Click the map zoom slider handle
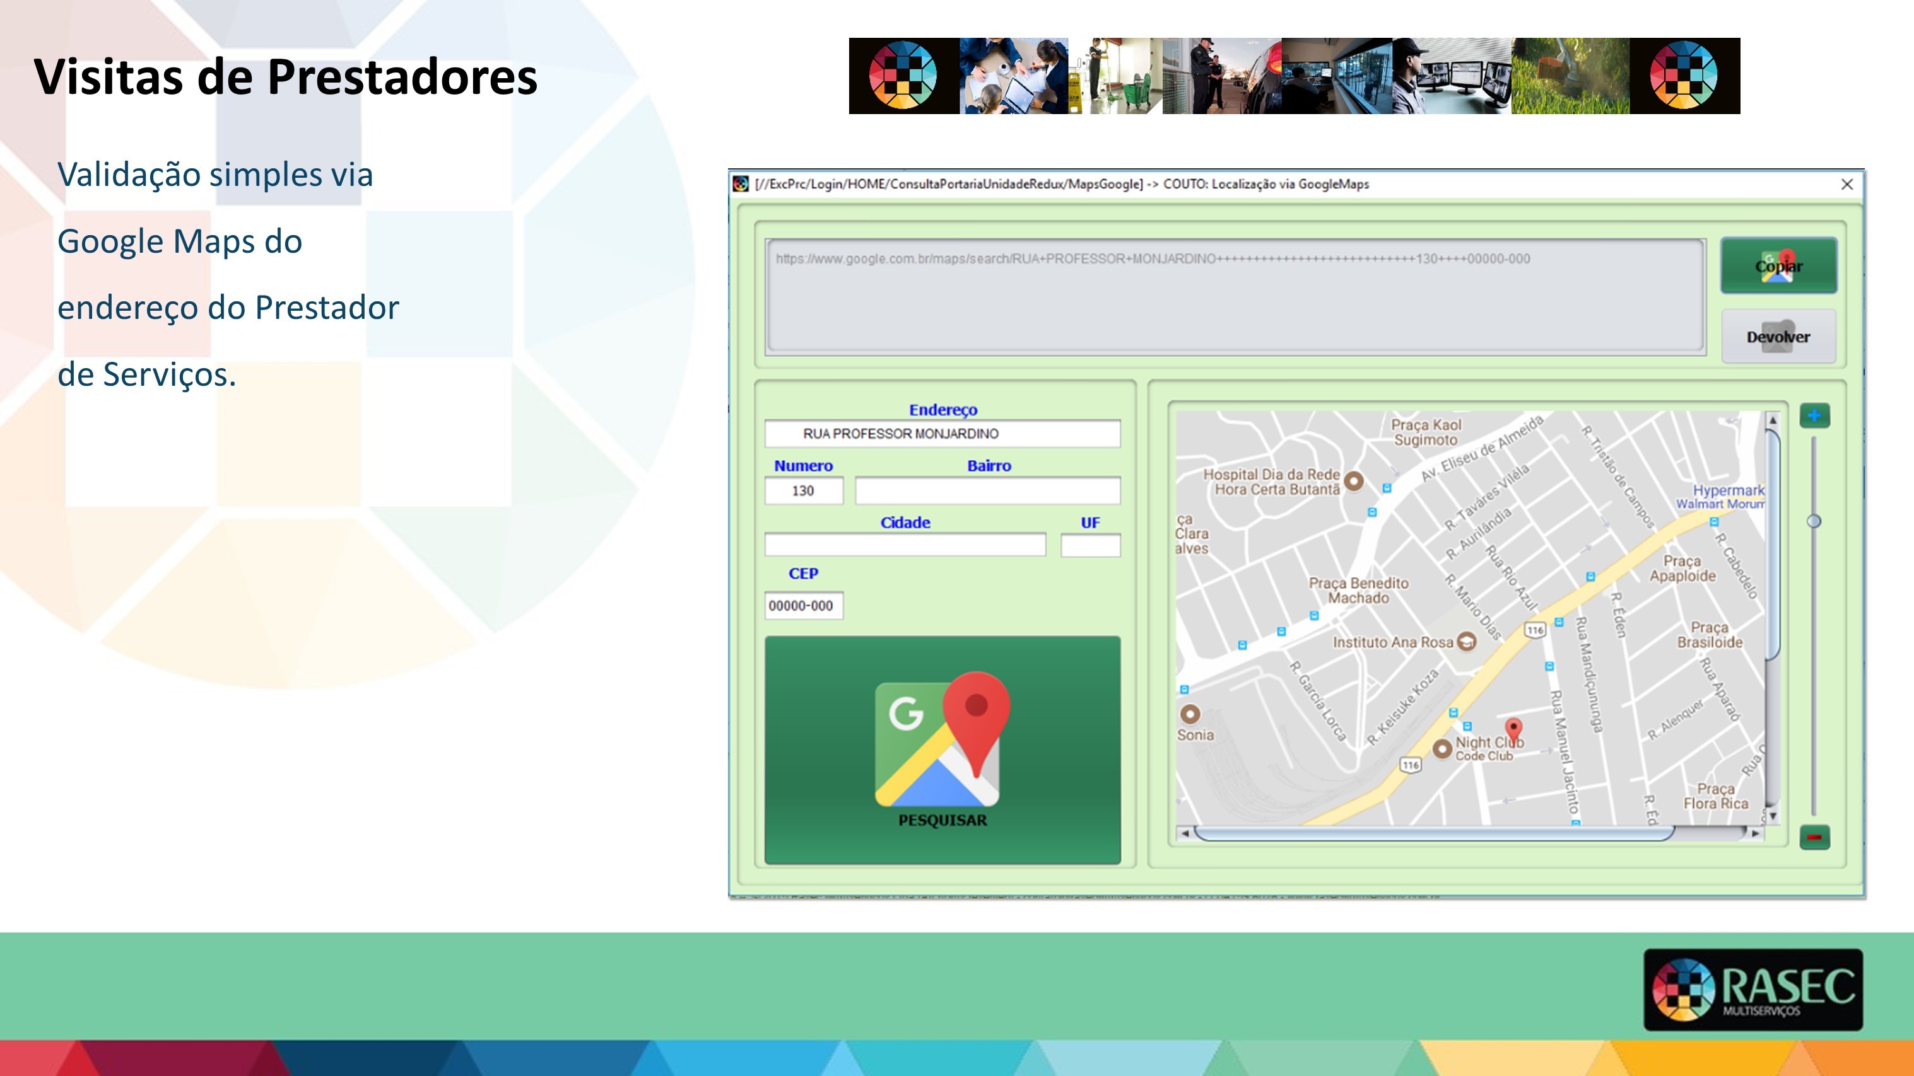The height and width of the screenshot is (1076, 1914). coord(1814,521)
